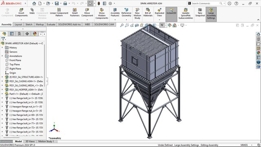Click Exploded View tool
This screenshot has height=147, width=261.
tap(159, 13)
